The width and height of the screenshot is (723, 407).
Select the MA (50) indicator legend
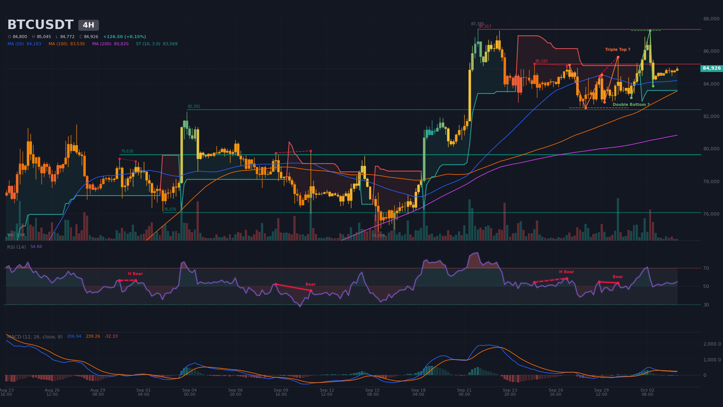24,44
